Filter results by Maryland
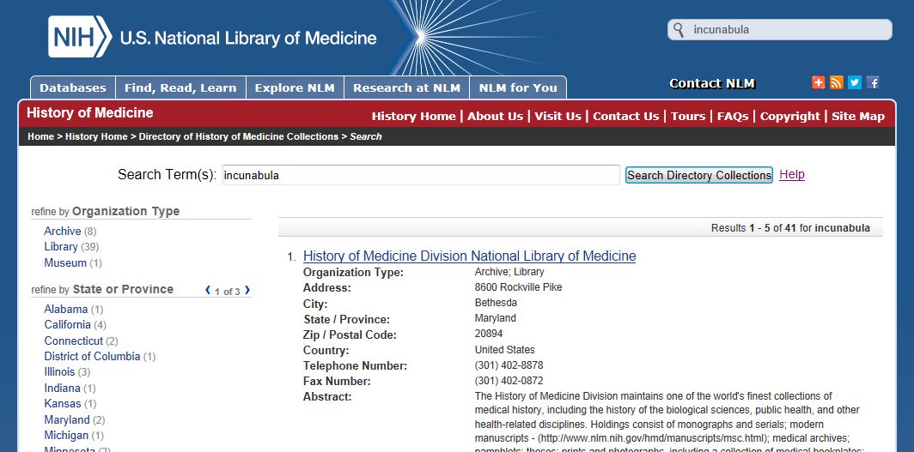The image size is (914, 452). point(67,420)
